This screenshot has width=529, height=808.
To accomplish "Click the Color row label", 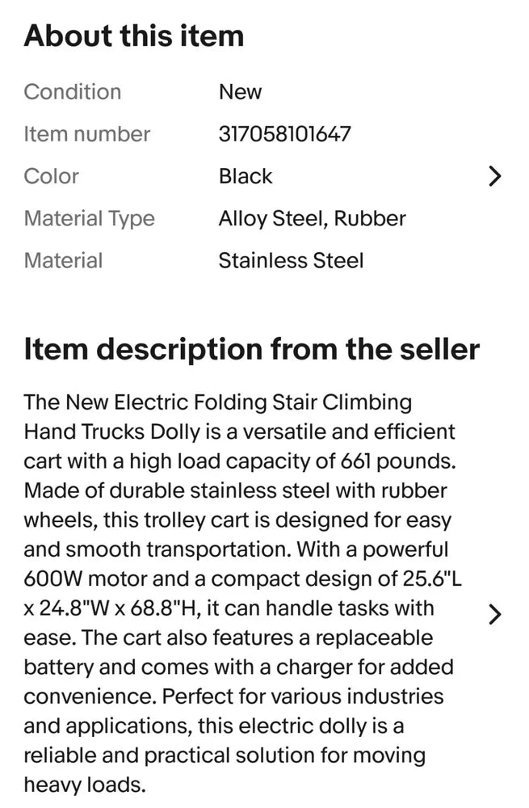I will click(x=52, y=176).
